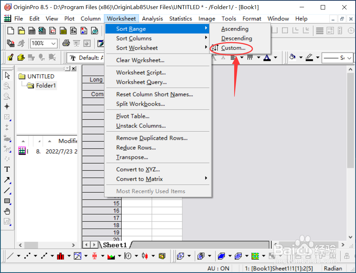
Task: Click the Box chart icon
Action: point(95,256)
